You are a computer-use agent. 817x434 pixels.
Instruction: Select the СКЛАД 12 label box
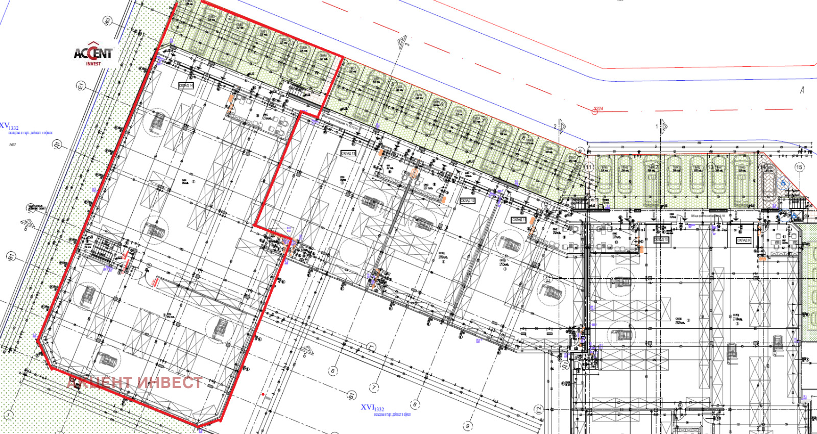467,201
